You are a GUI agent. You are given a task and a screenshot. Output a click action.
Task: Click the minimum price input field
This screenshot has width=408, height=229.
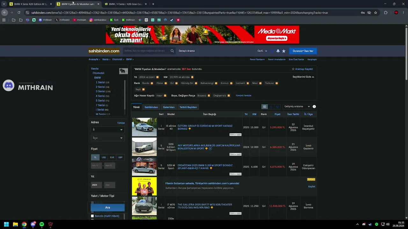[x=96, y=165]
